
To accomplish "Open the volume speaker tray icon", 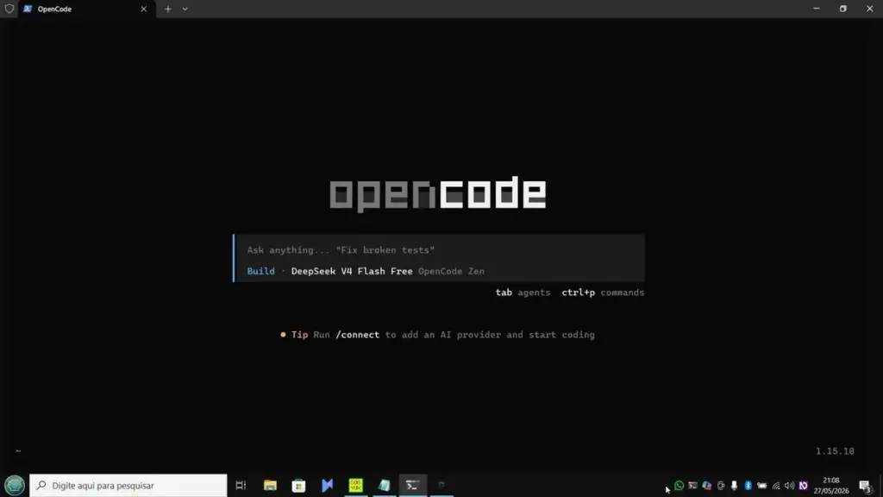I will pos(790,485).
